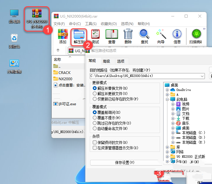Open the destination path dropdown arrow
This screenshot has width=212, height=184.
tap(202, 76)
